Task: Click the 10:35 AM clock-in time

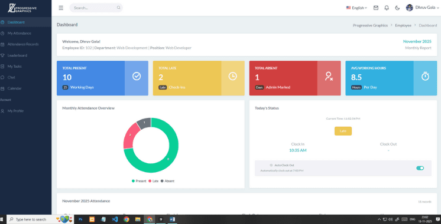Action: 298,150
